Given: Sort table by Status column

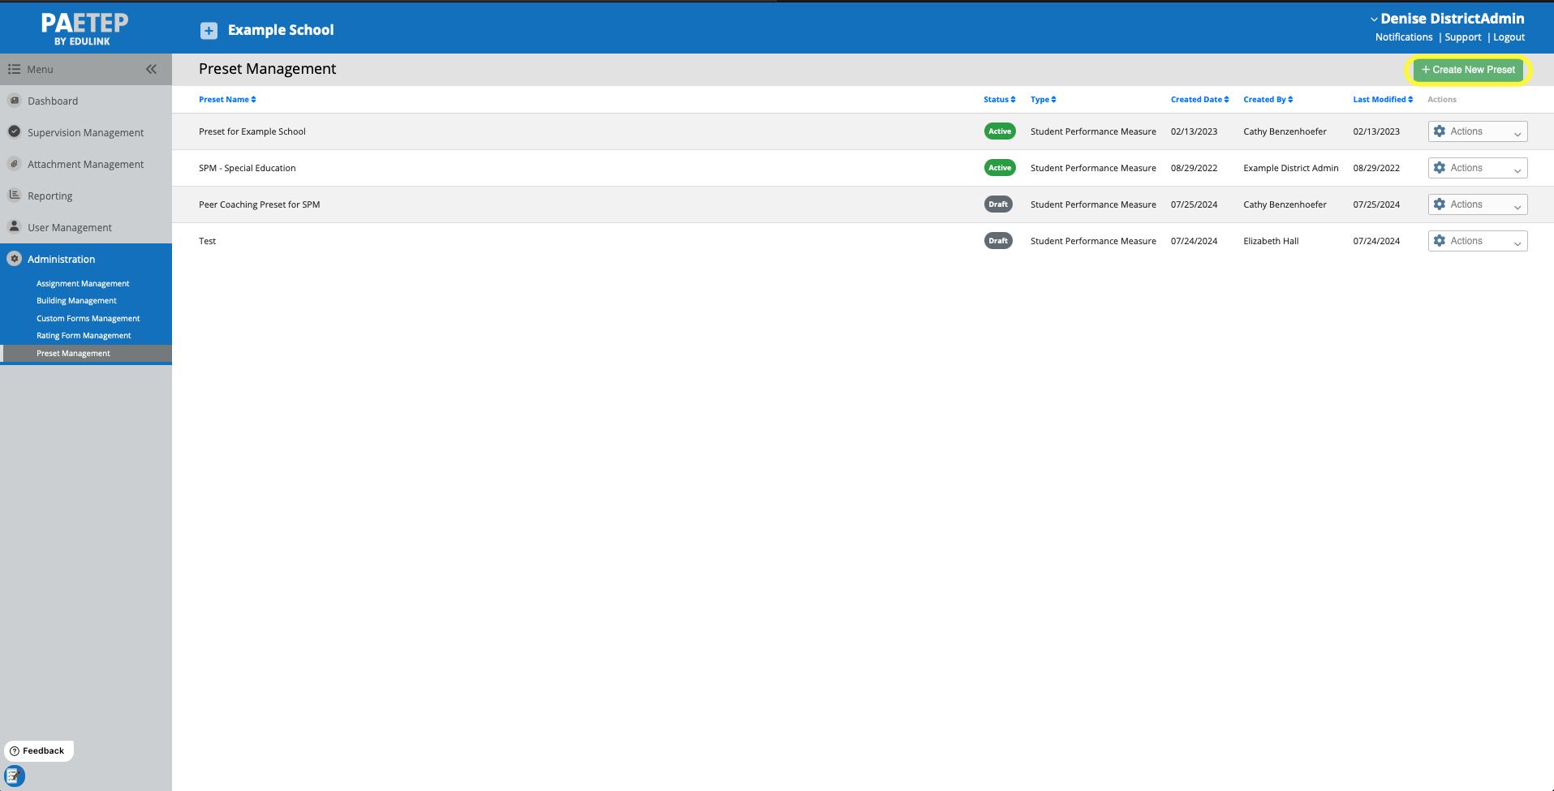Looking at the screenshot, I should click(x=1000, y=100).
